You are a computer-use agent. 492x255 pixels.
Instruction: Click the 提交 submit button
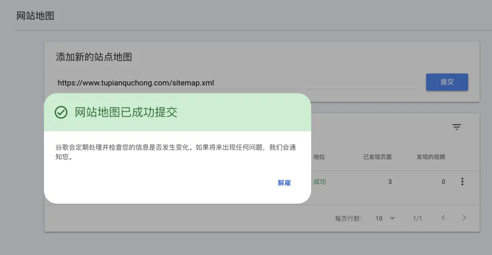(446, 82)
